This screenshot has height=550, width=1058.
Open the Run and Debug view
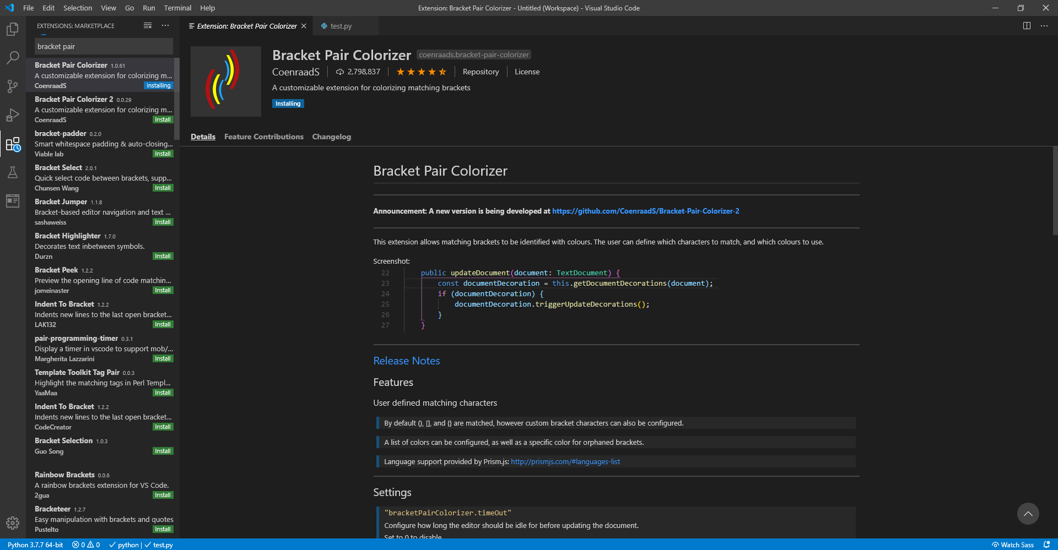13,115
